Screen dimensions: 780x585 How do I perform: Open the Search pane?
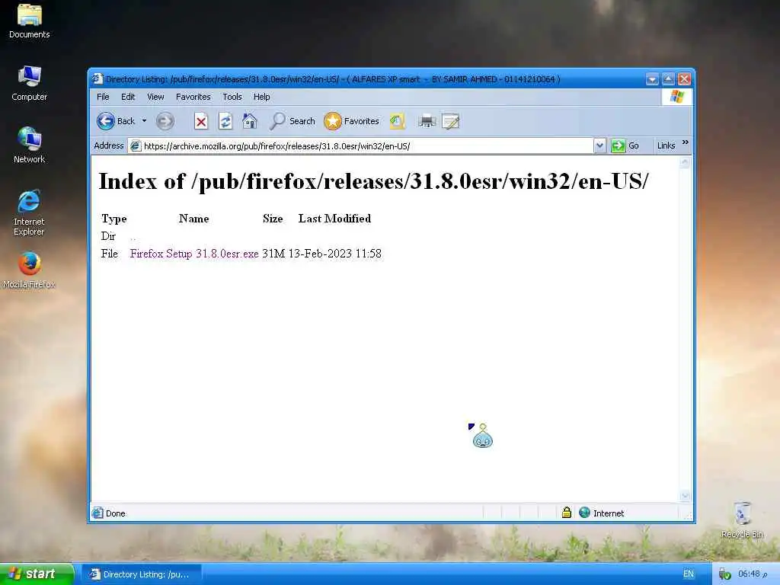click(292, 121)
